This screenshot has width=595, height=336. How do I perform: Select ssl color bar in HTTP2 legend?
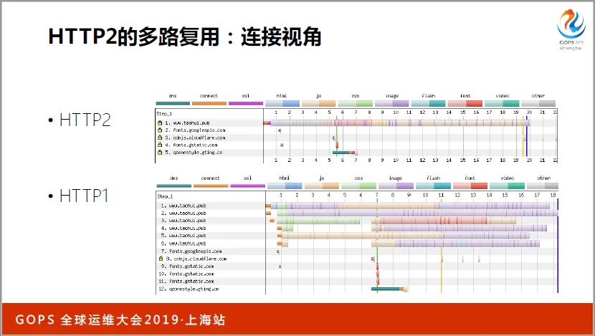[x=246, y=103]
